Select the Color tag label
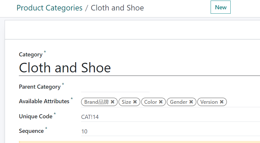The image size is (260, 143). [x=150, y=102]
